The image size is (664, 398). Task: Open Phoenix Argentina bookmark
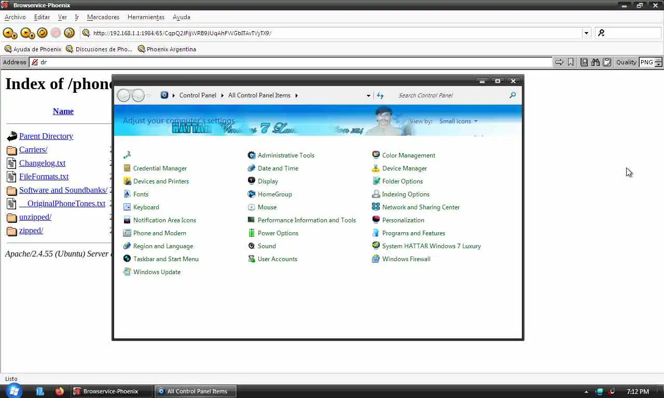tap(167, 49)
